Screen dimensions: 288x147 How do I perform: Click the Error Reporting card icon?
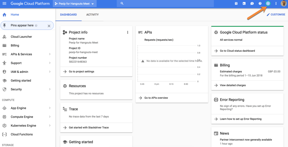[x=216, y=100]
